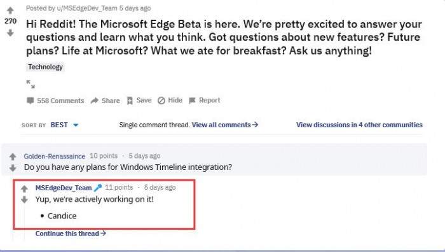Click the expand post arrows icon
The height and width of the screenshot is (252, 445).
pyautogui.click(x=31, y=84)
